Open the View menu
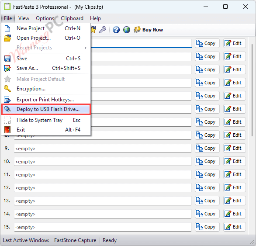The height and width of the screenshot is (246, 256). (x=24, y=18)
